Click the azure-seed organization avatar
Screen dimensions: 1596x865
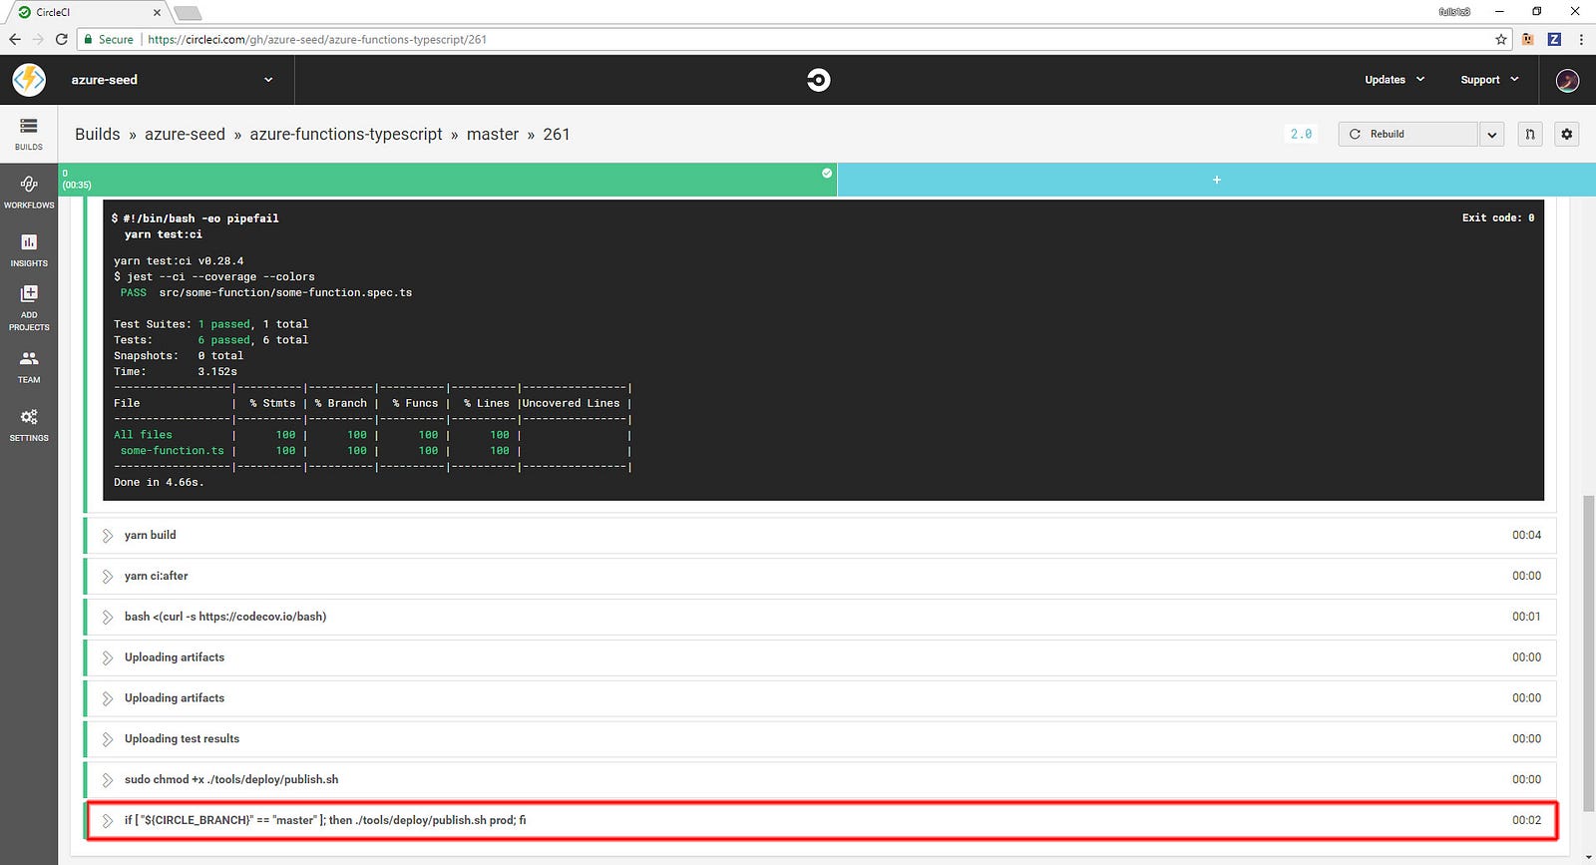coord(29,80)
